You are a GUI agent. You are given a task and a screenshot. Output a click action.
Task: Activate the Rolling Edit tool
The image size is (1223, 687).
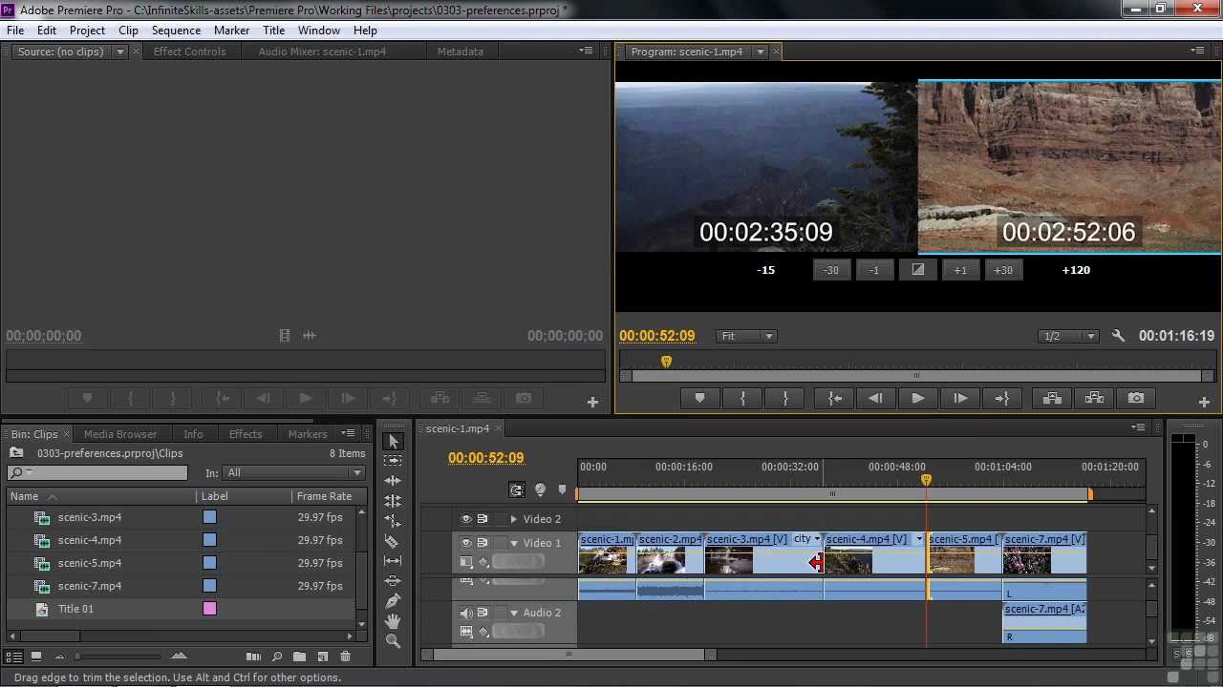coord(393,501)
